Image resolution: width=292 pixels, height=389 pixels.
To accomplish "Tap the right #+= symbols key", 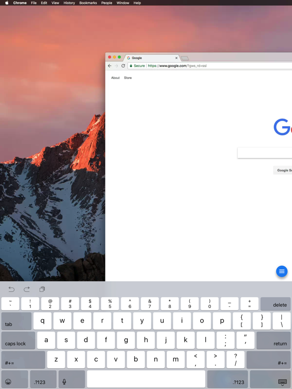I will click(268, 360).
